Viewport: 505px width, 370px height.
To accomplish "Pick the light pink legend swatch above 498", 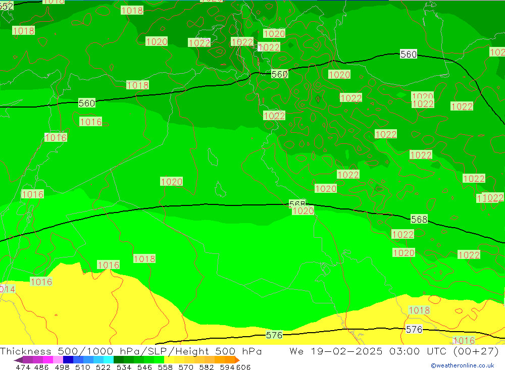I will point(58,360).
